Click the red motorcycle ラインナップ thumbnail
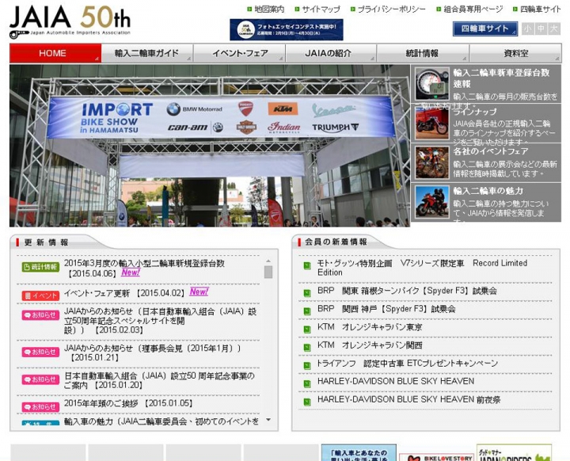Image resolution: width=570 pixels, height=461 pixels. (x=432, y=124)
